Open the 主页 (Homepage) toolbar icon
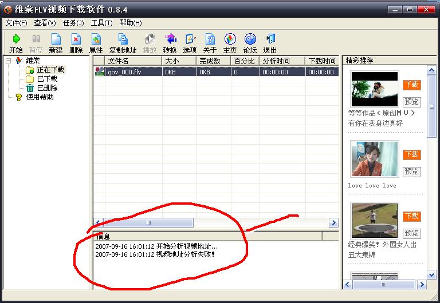 (230, 39)
